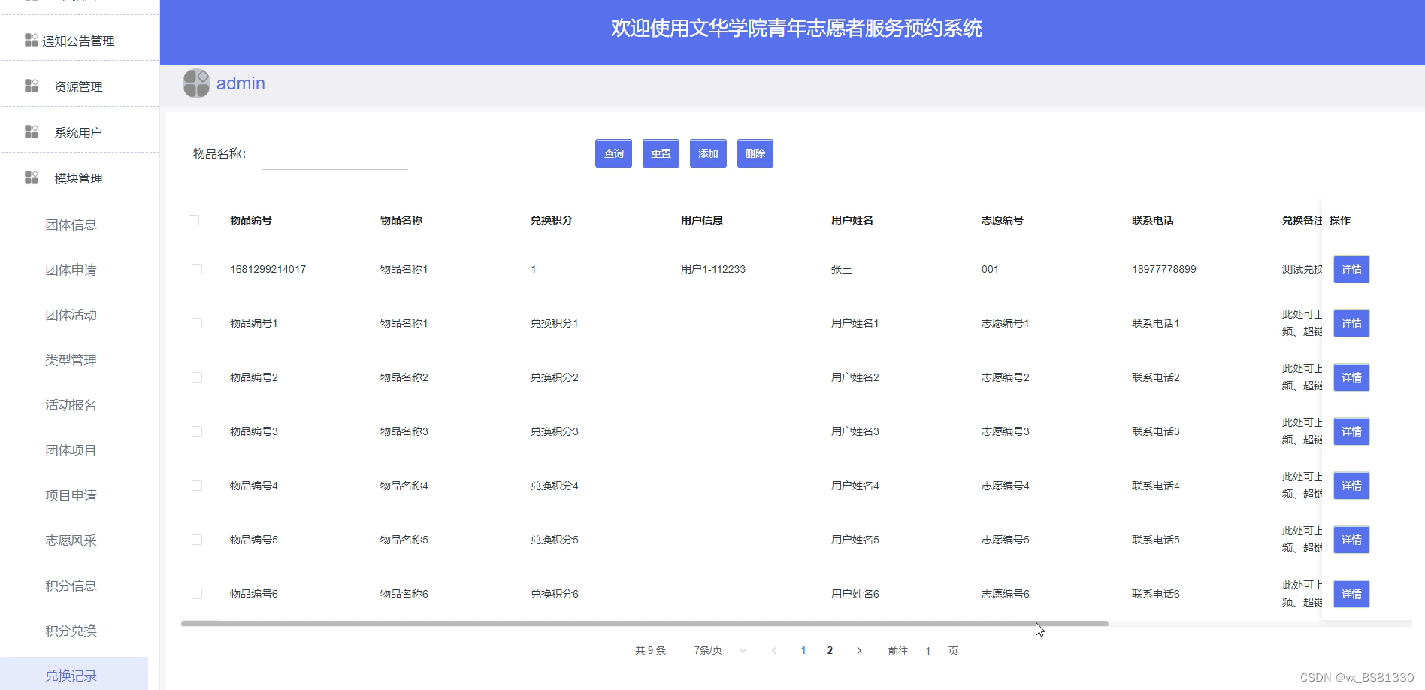Image resolution: width=1425 pixels, height=690 pixels.
Task: Click cell 志愿编号3
Action: [x=1006, y=431]
